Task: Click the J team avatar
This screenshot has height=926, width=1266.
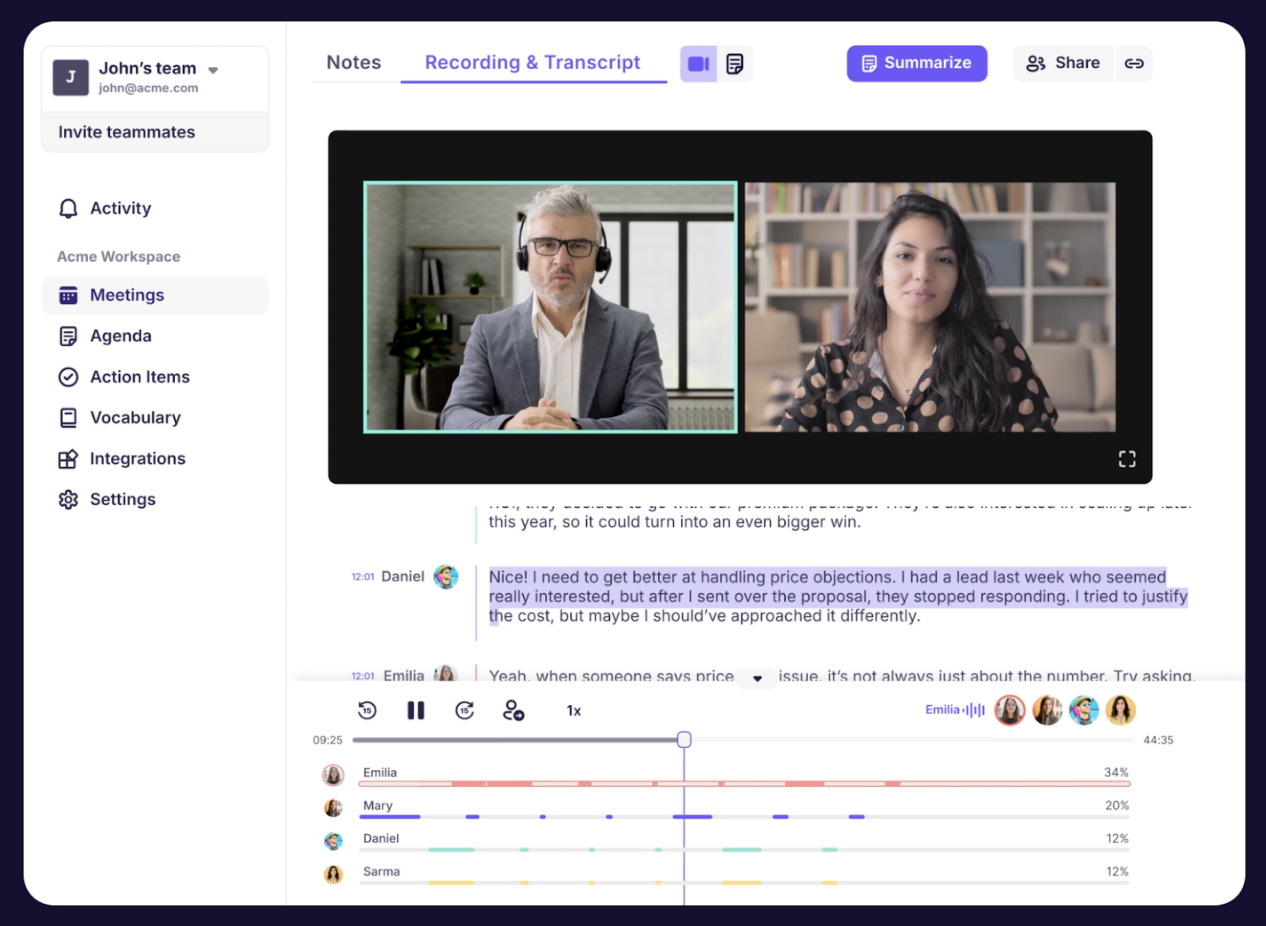Action: pos(70,78)
